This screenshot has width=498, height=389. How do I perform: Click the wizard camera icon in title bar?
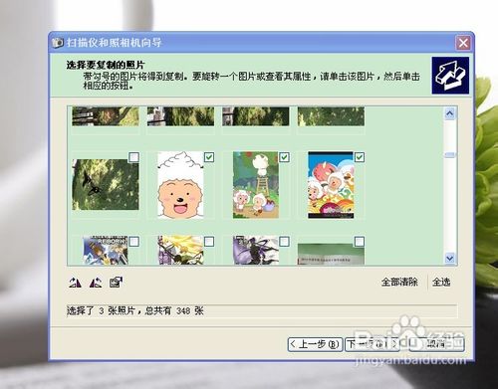(58, 43)
